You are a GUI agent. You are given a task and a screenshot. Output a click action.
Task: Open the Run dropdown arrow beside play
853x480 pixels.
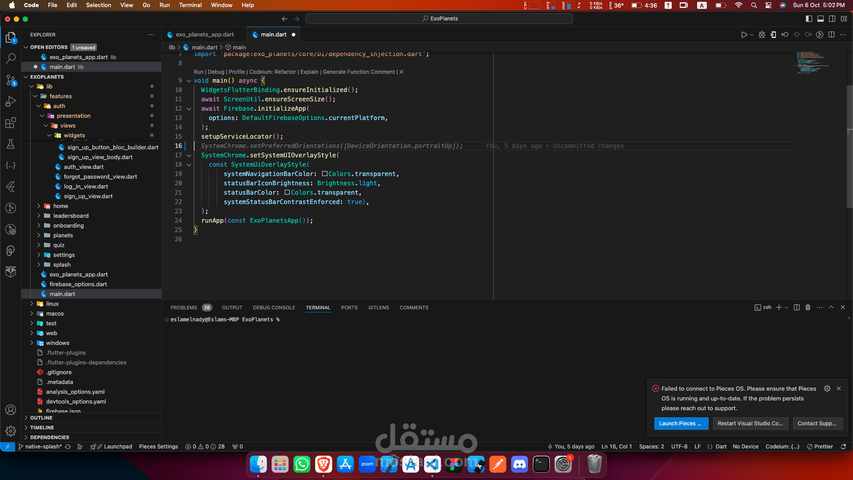752,35
